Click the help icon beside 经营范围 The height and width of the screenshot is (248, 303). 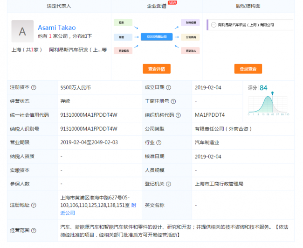(34, 230)
